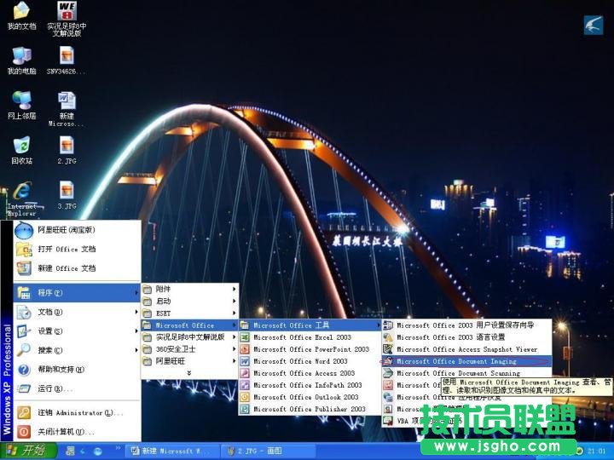Click the show desktop quick launch icon
Screen dimensions: 614x460
[x=70, y=451]
